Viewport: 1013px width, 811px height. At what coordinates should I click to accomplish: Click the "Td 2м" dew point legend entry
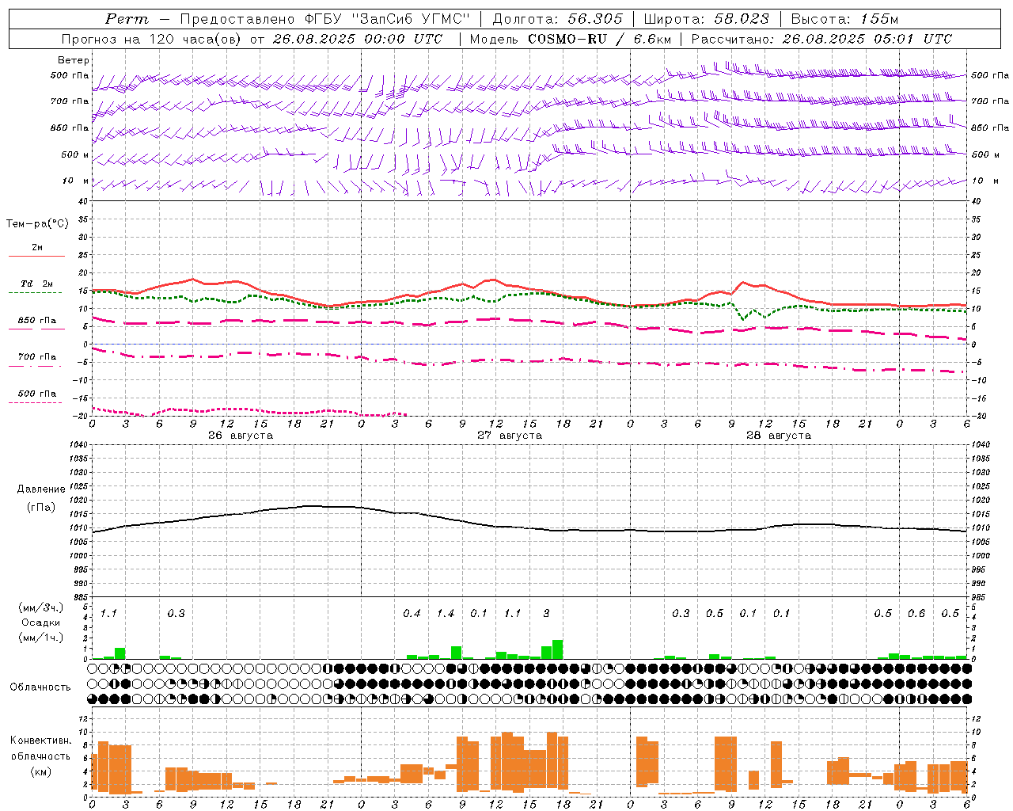pyautogui.click(x=36, y=284)
